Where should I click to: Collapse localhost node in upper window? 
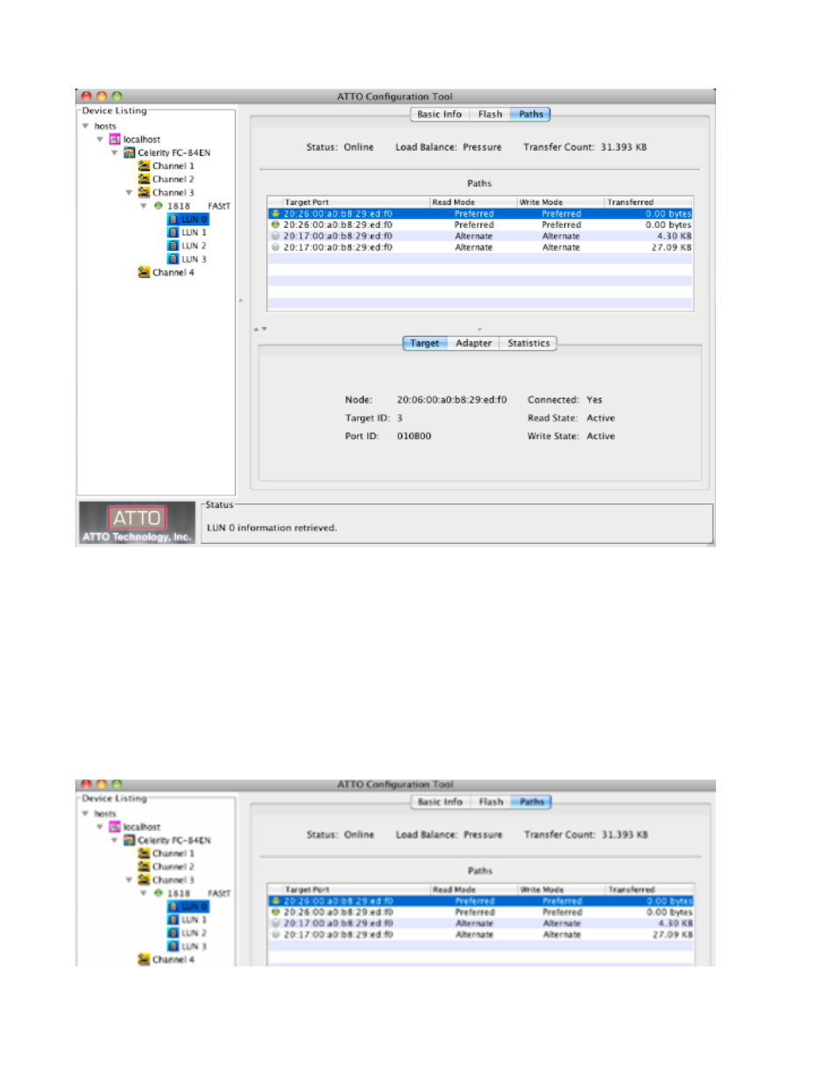pos(100,139)
